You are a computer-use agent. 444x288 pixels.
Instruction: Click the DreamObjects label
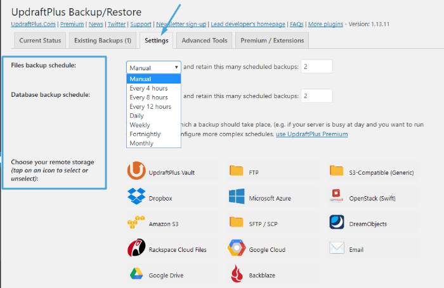[368, 224]
